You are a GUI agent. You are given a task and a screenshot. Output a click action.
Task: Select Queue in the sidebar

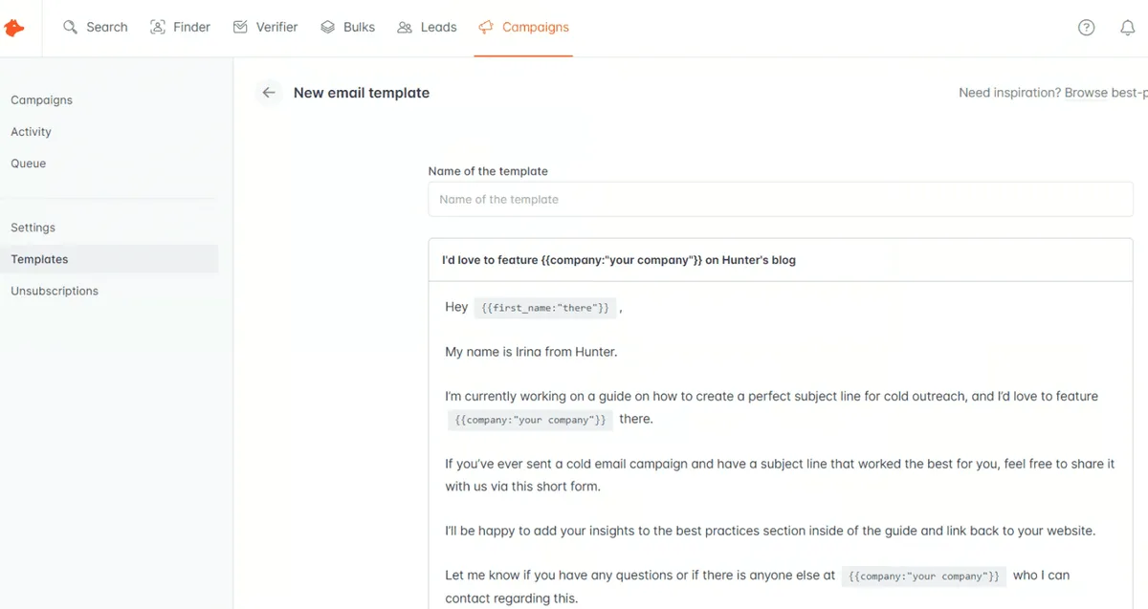pos(29,163)
